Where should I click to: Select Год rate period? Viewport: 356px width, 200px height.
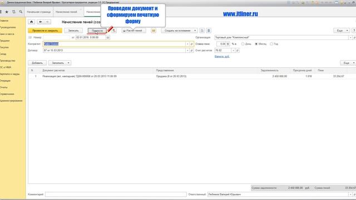click(271, 44)
